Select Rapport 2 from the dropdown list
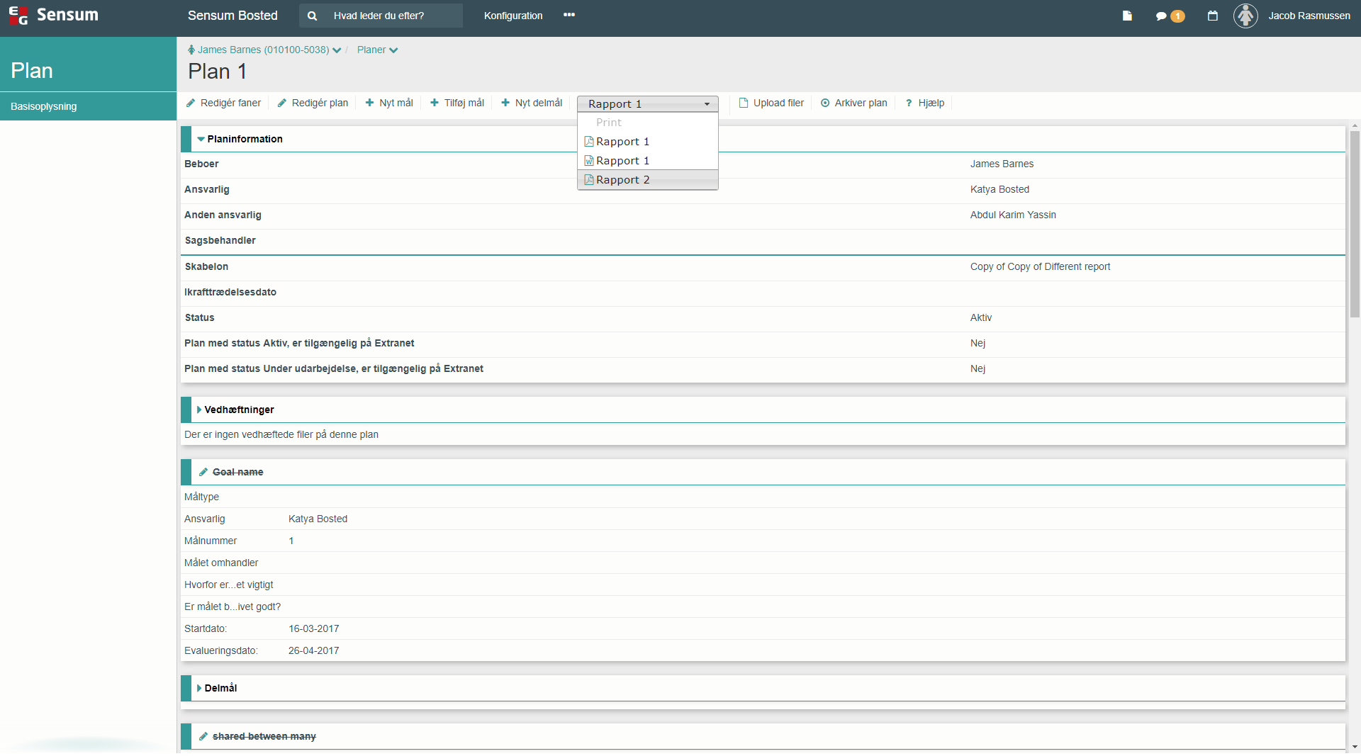This screenshot has height=756, width=1361. (x=622, y=180)
